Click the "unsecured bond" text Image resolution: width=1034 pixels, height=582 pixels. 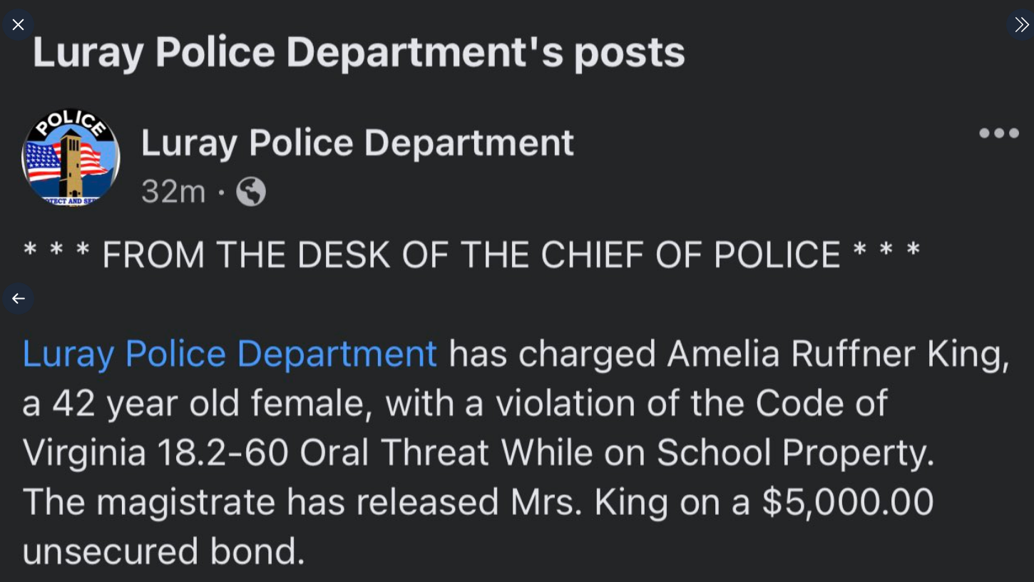coord(163,551)
